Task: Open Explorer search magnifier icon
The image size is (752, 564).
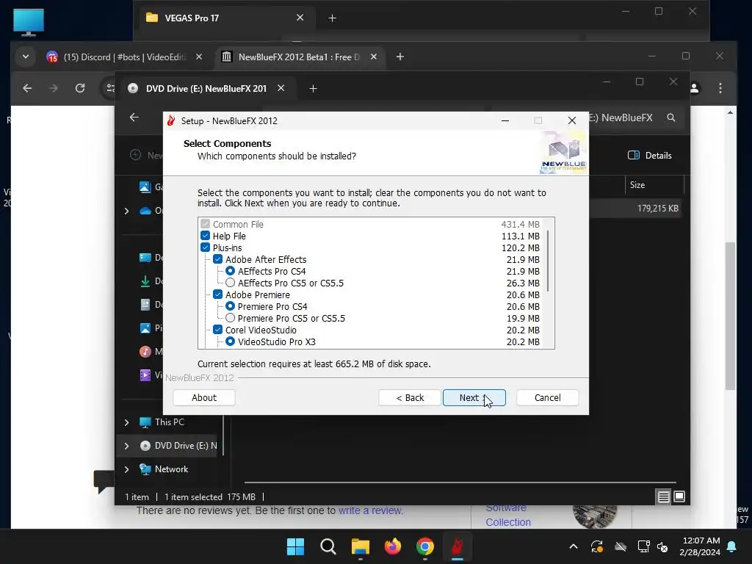Action: point(671,117)
